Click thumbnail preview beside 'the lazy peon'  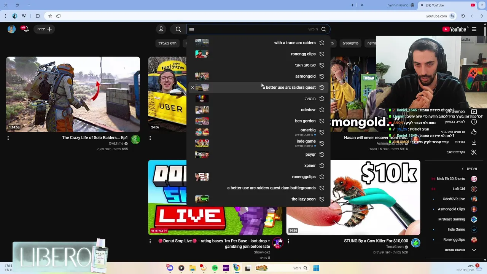point(202,199)
